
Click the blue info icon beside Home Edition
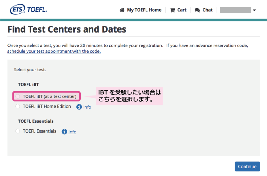coord(79,107)
